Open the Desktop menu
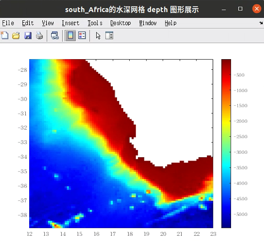The width and height of the screenshot is (264, 248). tap(120, 23)
